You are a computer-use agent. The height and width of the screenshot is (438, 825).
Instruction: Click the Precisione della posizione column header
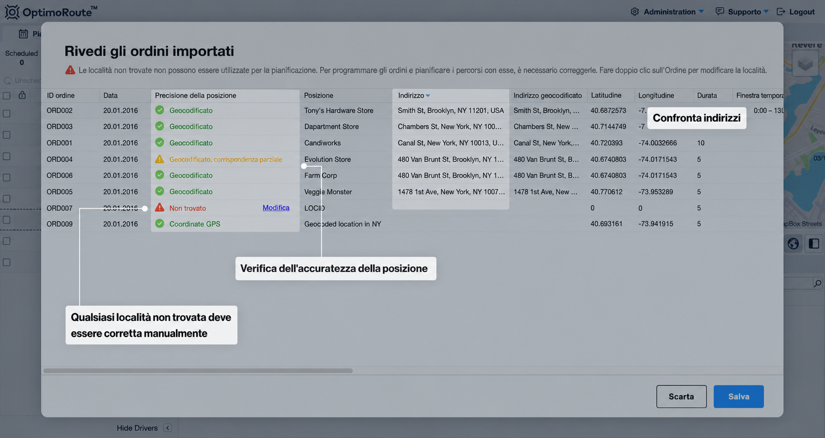(x=195, y=95)
